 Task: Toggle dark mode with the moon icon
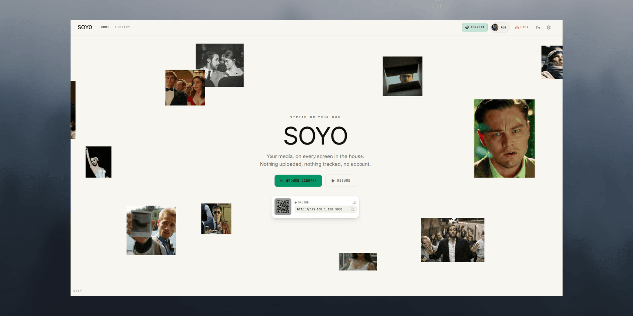pyautogui.click(x=538, y=27)
